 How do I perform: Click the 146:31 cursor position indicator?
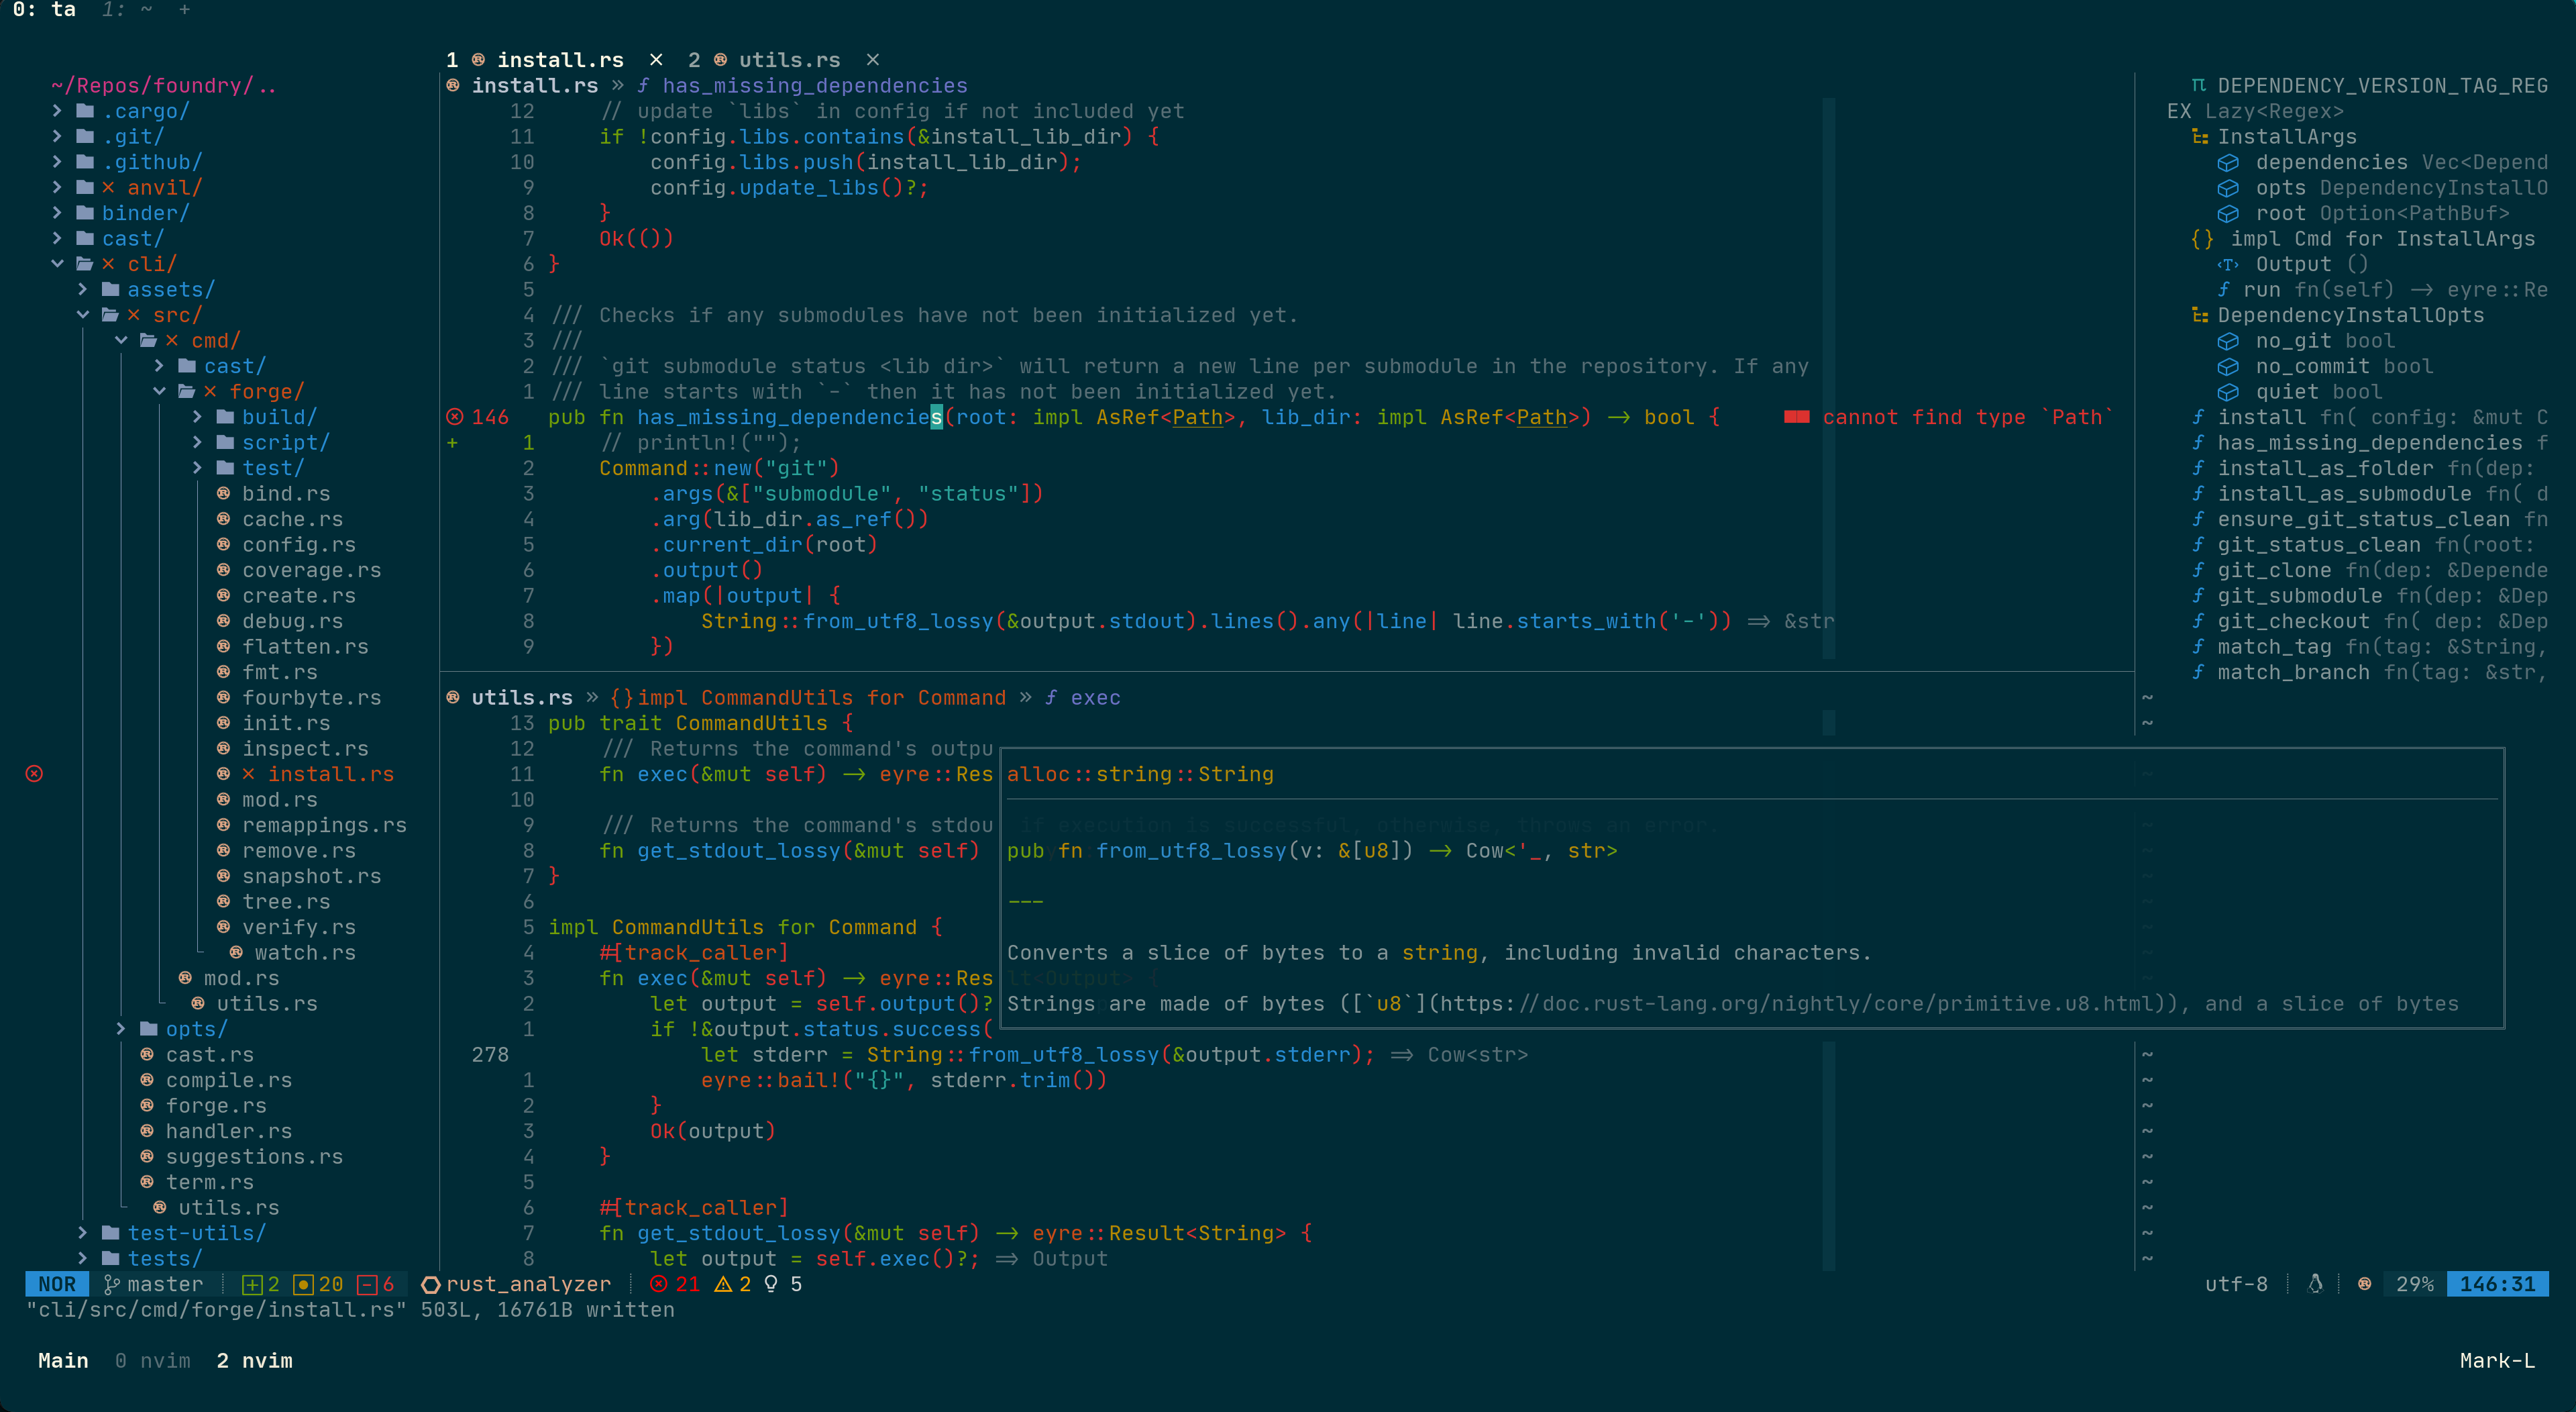point(2497,1284)
